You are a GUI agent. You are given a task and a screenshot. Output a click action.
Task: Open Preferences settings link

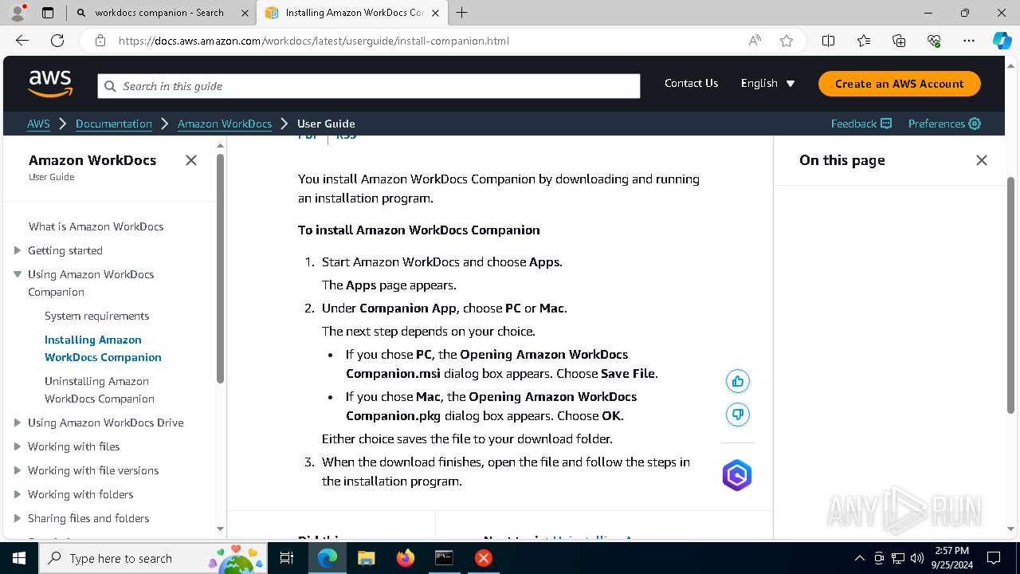point(944,124)
